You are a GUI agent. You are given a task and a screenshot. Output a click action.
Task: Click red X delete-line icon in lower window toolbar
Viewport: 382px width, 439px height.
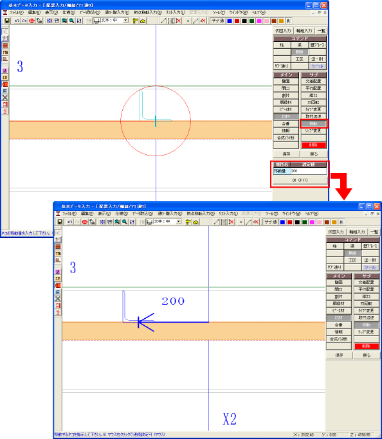pyautogui.click(x=232, y=222)
